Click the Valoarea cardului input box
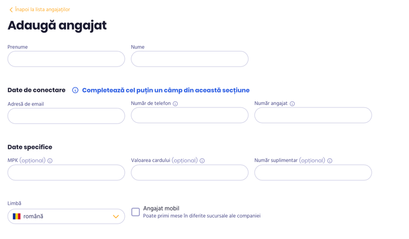 coord(190,173)
